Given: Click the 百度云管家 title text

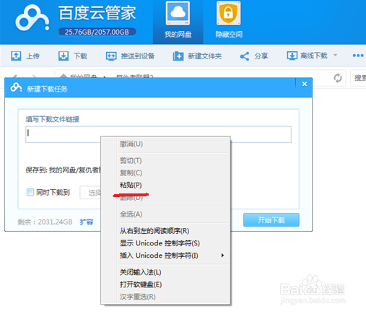Looking at the screenshot, I should pos(97,13).
